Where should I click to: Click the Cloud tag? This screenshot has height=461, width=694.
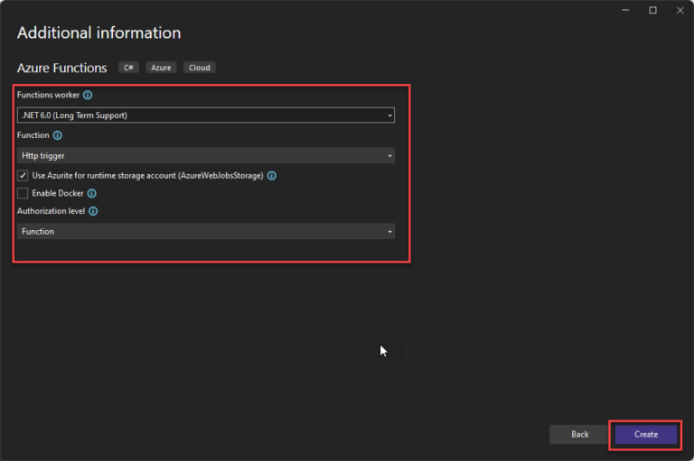(x=199, y=68)
